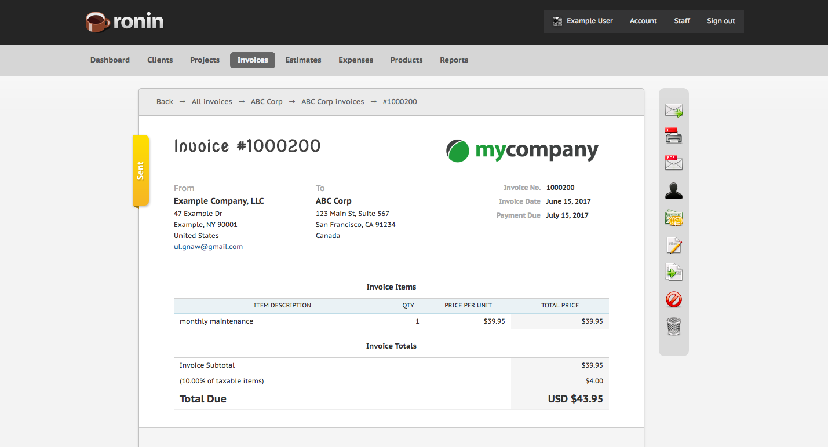The image size is (828, 447).
Task: Delete invoice with trash can icon
Action: [x=674, y=327]
